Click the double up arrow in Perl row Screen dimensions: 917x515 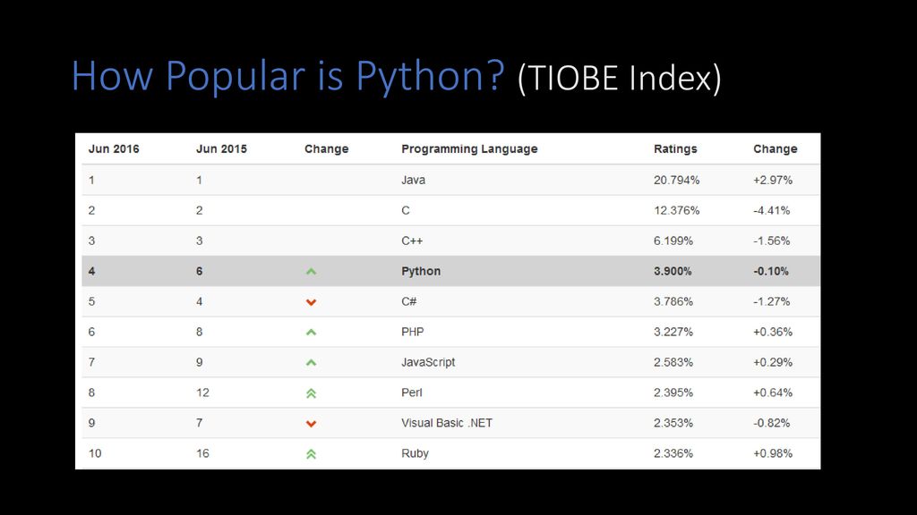click(311, 393)
